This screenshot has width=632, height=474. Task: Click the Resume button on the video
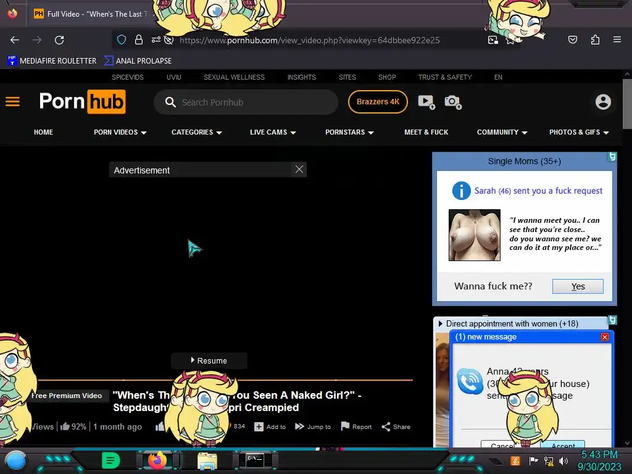click(x=209, y=360)
